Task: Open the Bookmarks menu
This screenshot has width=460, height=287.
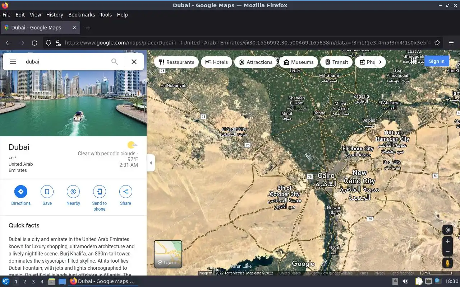Action: pos(82,15)
